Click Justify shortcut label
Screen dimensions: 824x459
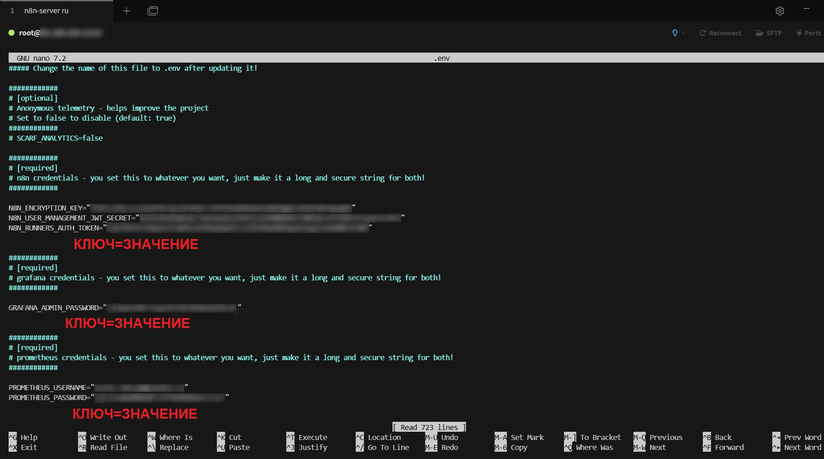[313, 447]
